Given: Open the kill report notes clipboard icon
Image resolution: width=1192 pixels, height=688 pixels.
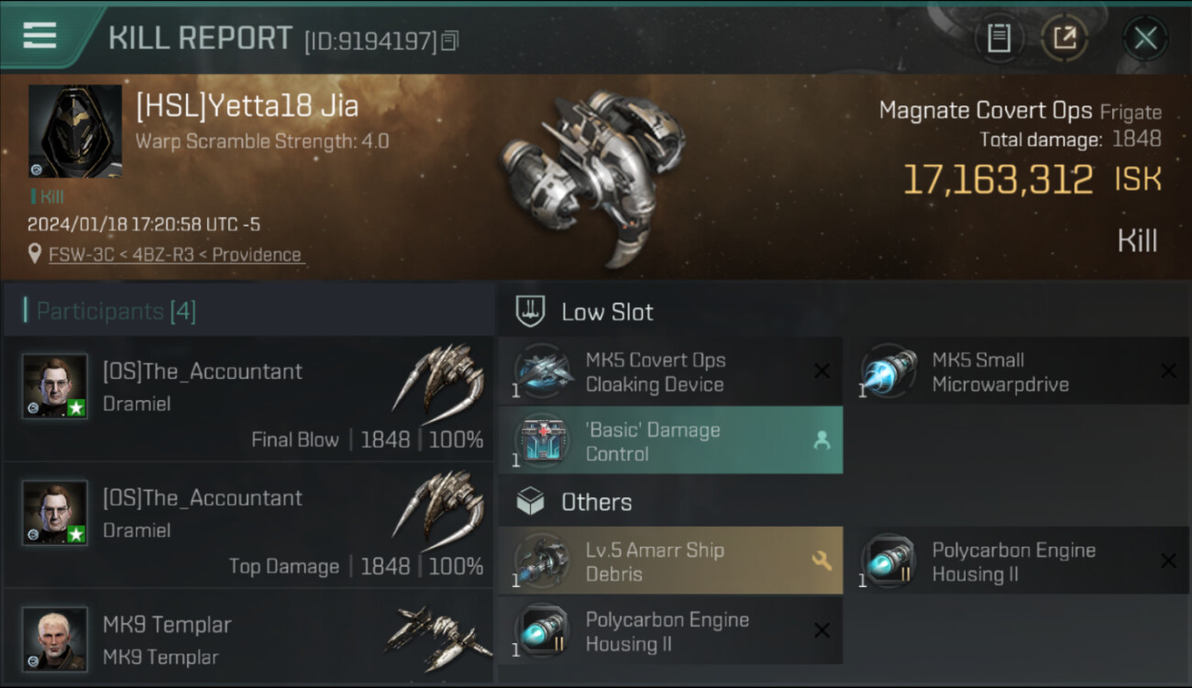Looking at the screenshot, I should (999, 39).
